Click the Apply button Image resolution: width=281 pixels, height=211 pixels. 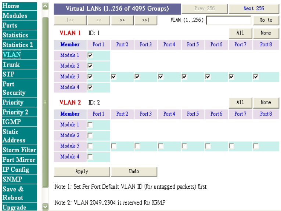coord(82,172)
